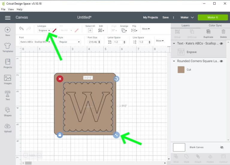The image size is (230, 165).
Task: Click the Font Size input field
Action: (x=93, y=42)
